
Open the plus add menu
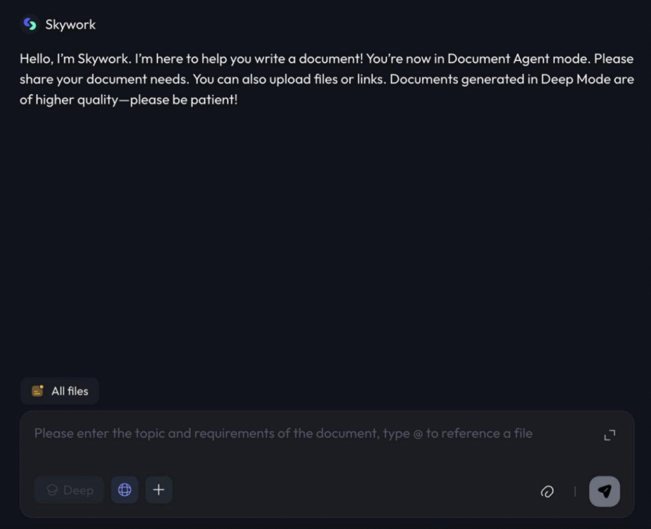(159, 490)
